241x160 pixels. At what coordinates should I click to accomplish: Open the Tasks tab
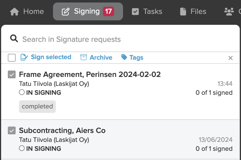point(147,11)
